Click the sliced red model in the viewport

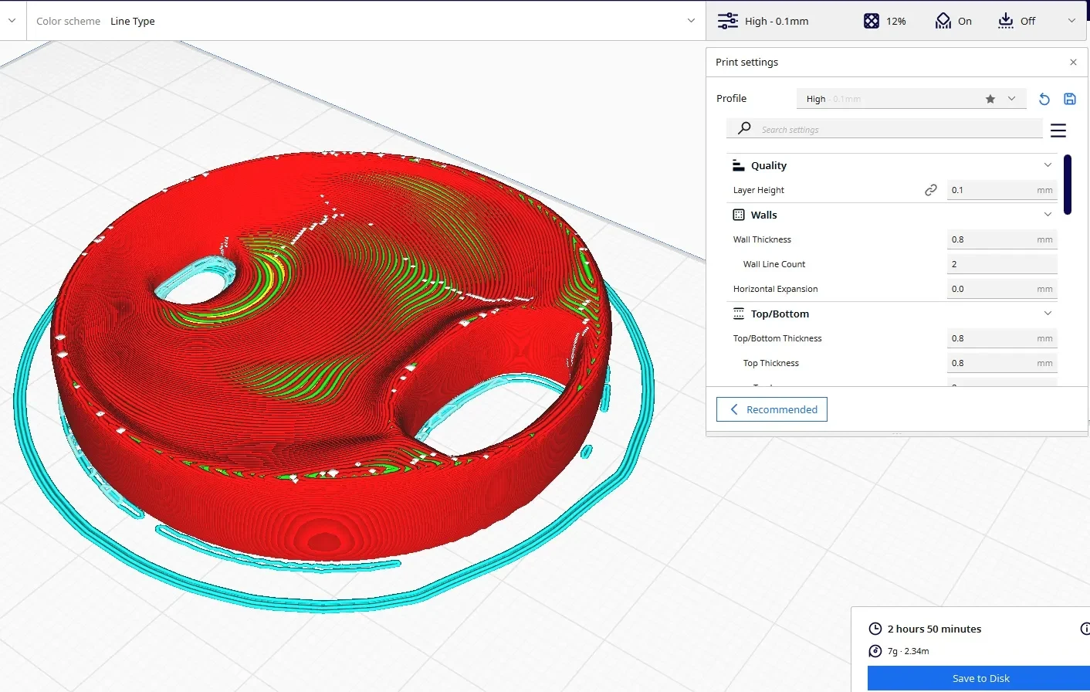[332, 355]
